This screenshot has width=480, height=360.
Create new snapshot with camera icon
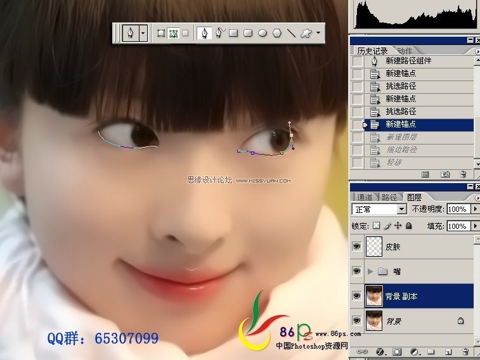[444, 175]
